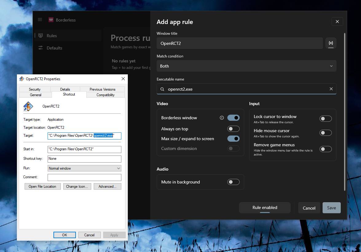Open the Previous Versions tab

[x=102, y=89]
